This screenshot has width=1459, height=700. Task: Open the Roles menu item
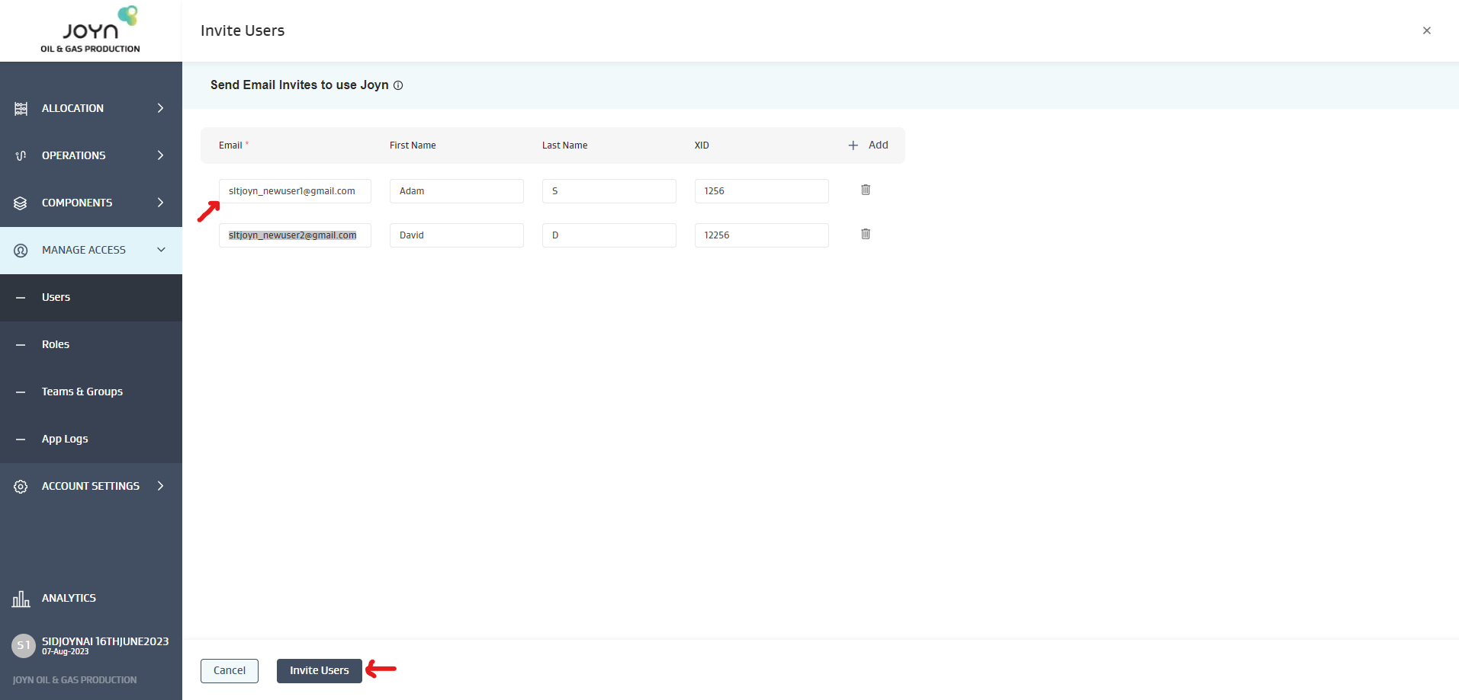pos(56,344)
